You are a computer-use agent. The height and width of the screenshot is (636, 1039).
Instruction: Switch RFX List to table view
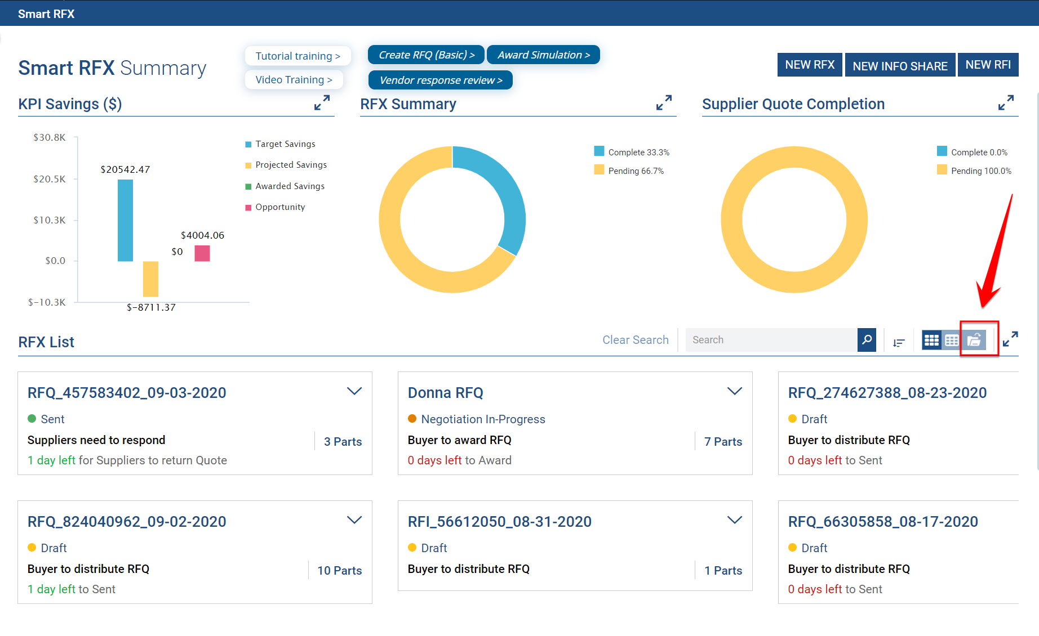952,341
